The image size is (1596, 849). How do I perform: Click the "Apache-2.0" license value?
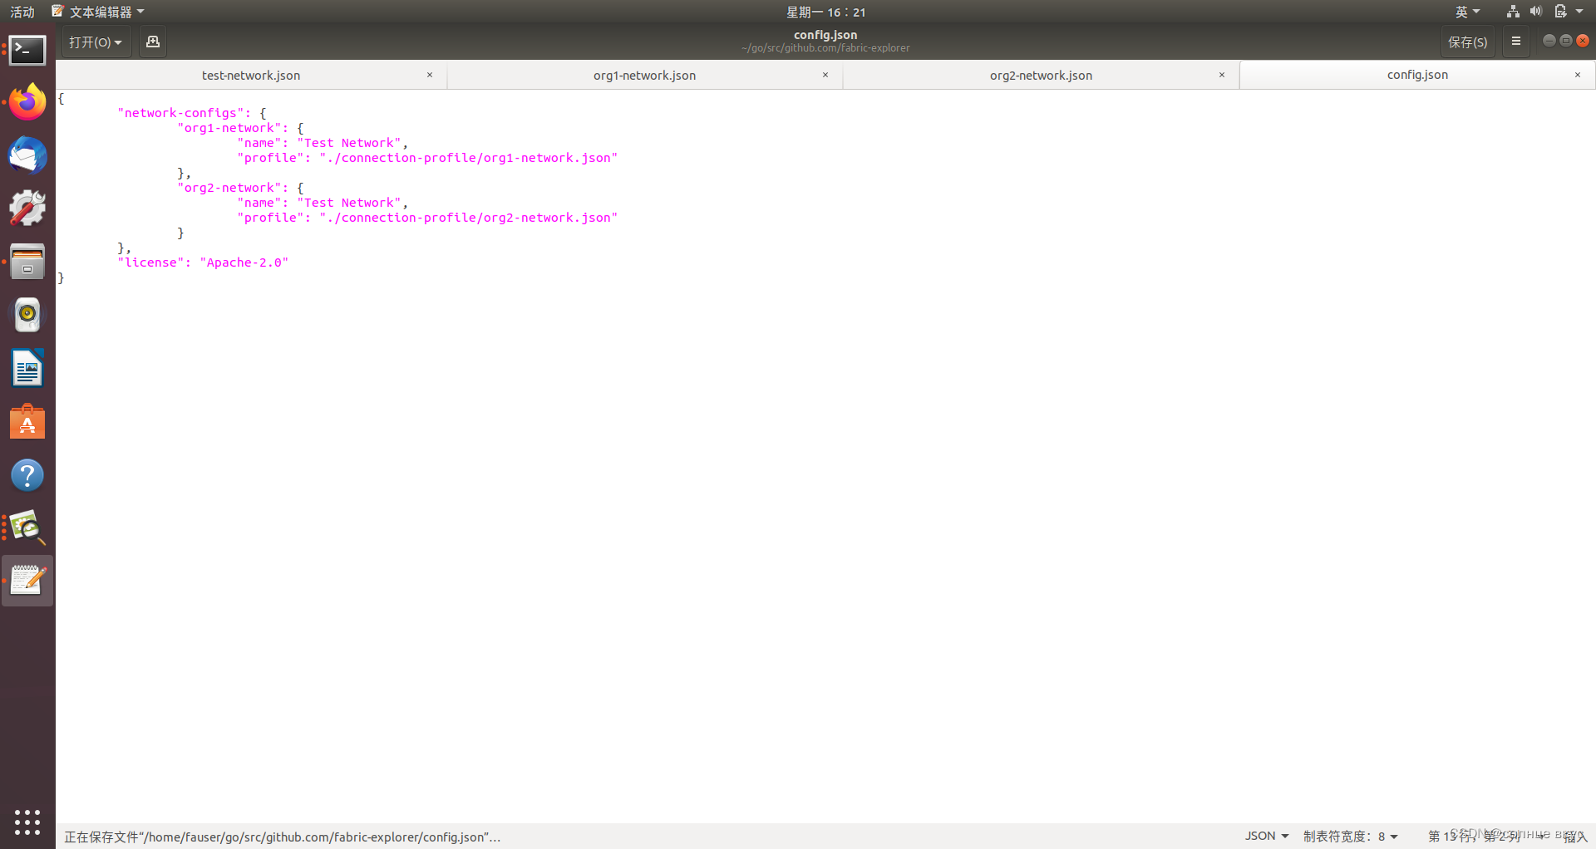coord(244,263)
